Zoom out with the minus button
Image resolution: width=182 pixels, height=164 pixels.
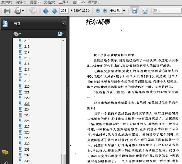coord(98,11)
